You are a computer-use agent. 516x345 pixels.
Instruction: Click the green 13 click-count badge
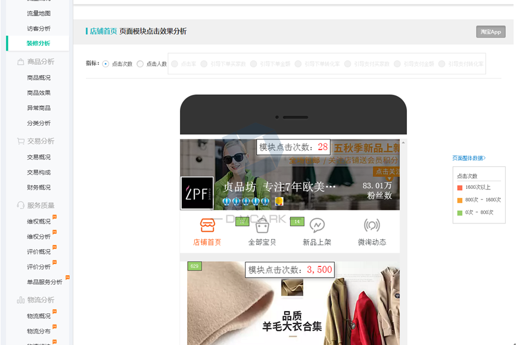[242, 222]
